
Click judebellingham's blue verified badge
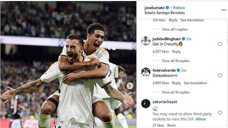point(183,39)
